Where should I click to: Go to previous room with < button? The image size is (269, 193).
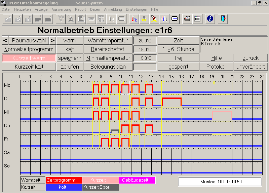pyautogui.click(x=5, y=41)
